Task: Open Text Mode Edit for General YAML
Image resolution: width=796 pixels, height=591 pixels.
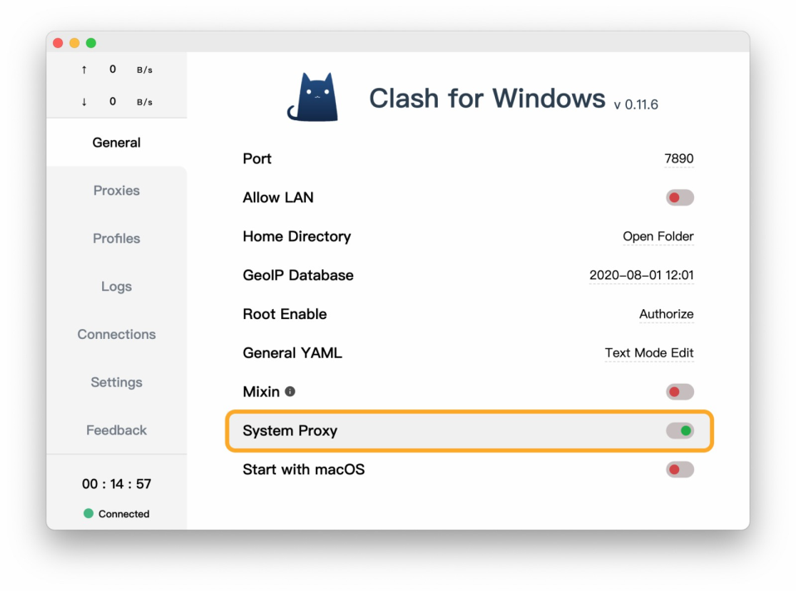Action: tap(649, 353)
